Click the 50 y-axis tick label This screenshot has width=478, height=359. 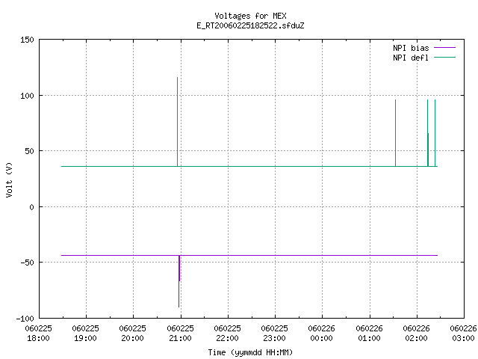(x=29, y=151)
